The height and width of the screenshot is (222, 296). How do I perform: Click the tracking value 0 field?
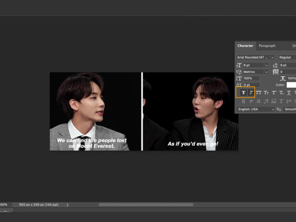(288, 72)
